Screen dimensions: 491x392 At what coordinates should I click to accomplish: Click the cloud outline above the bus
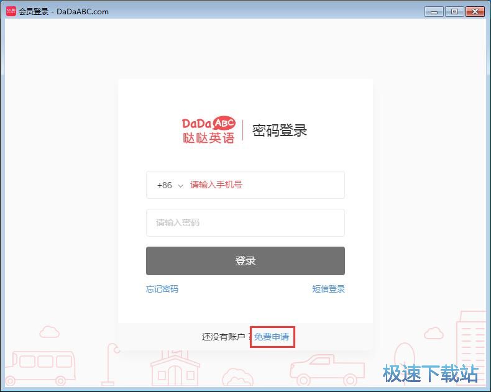(x=49, y=332)
